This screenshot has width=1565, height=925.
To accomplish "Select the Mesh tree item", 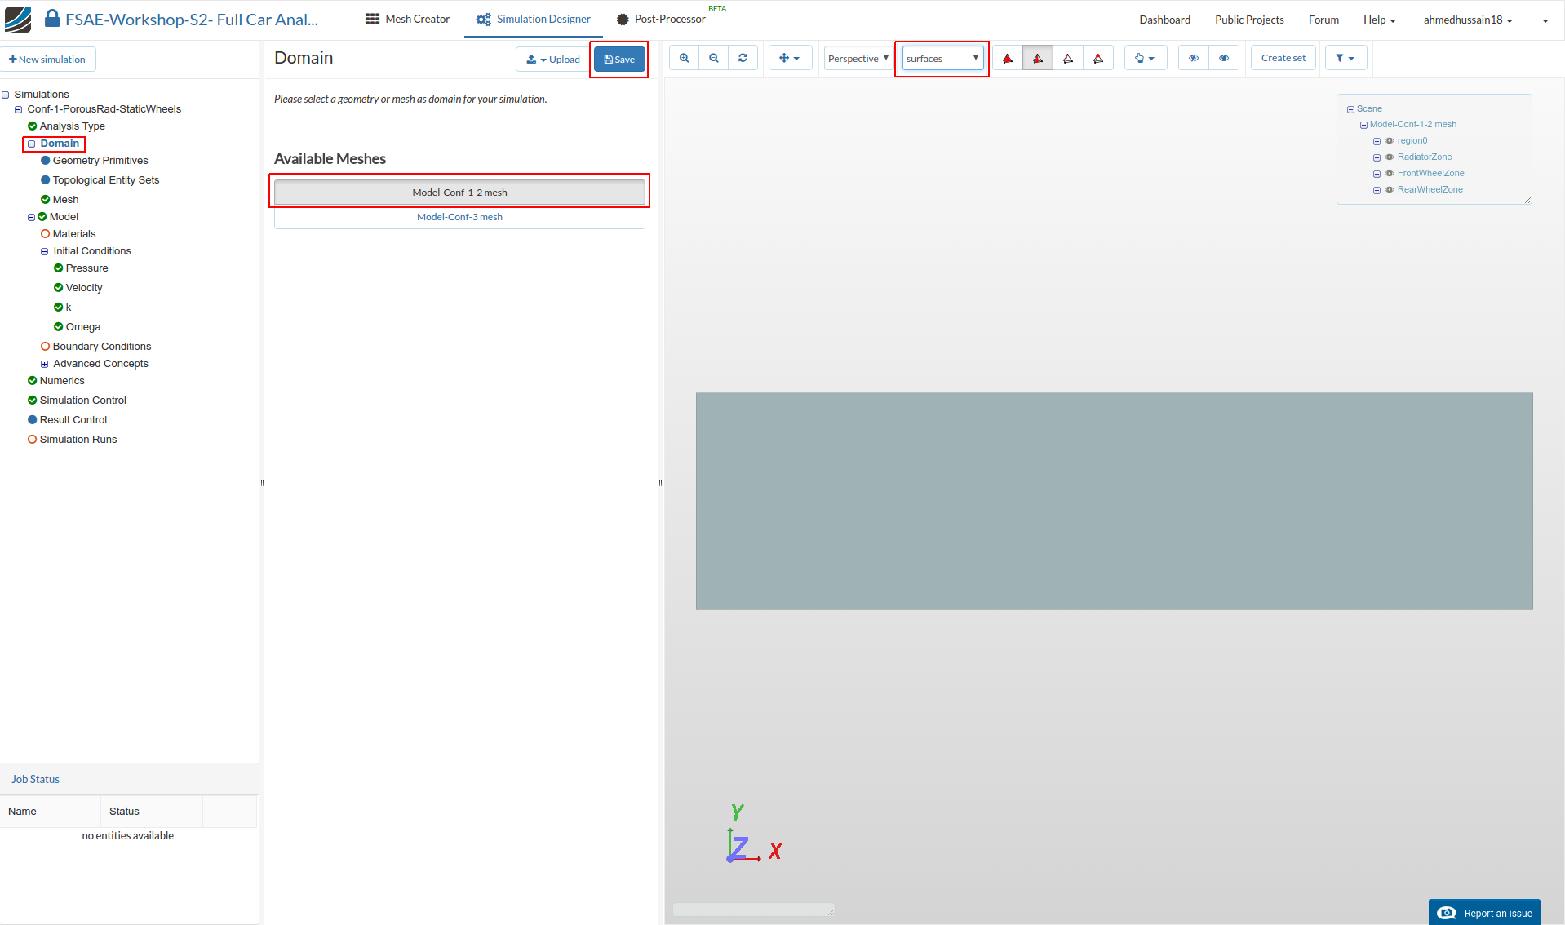I will [x=65, y=200].
